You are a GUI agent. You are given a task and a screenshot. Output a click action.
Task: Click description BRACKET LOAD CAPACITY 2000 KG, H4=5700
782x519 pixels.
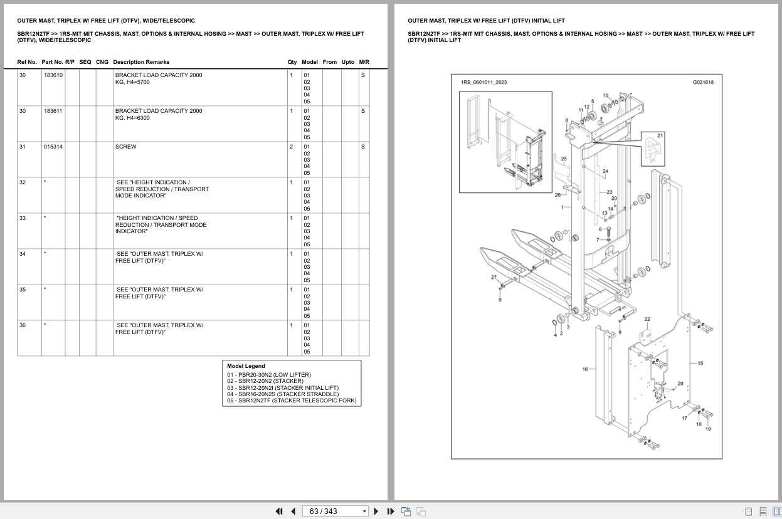pos(159,78)
